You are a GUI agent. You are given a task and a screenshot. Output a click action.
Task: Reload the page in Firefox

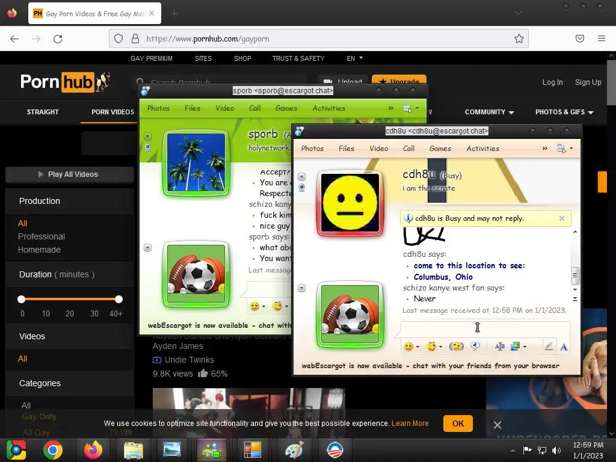click(58, 38)
